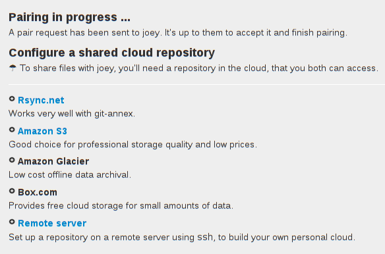This screenshot has height=254, width=385.
Task: Click the 'Pairing in progress ...' heading
Action: [69, 17]
